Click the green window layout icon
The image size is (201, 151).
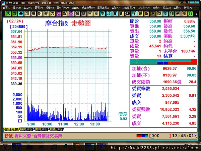[14, 13]
